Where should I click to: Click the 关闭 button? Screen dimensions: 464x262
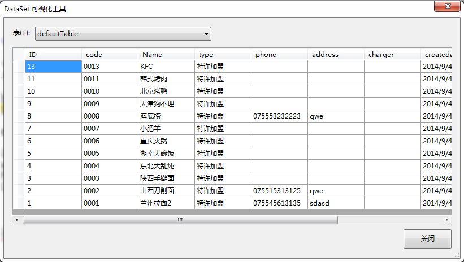point(427,239)
